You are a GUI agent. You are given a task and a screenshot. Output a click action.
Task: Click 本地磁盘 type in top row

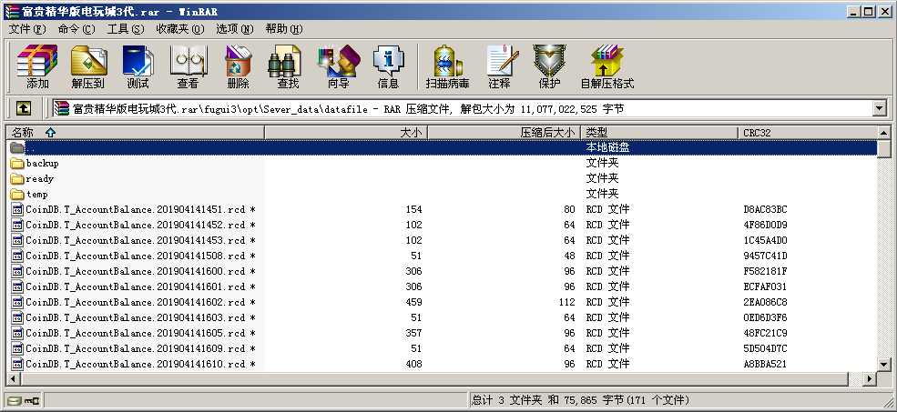point(607,148)
